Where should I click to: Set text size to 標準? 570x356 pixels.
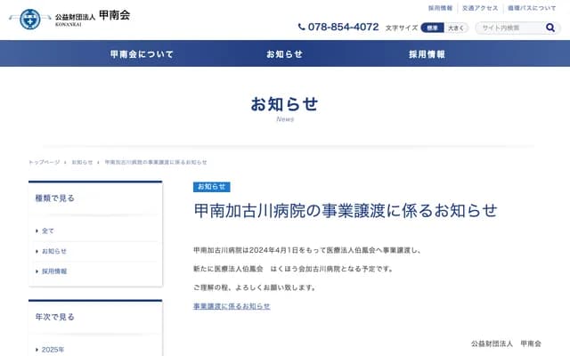coord(432,28)
